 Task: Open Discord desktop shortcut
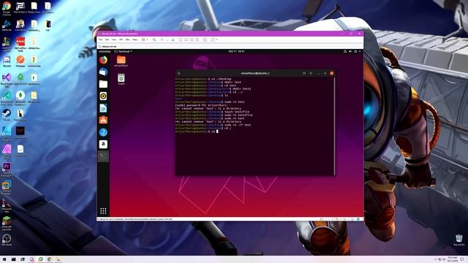click(x=7, y=61)
